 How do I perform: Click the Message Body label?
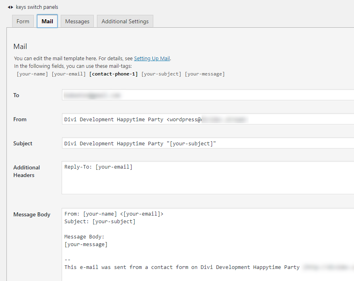tap(32, 214)
